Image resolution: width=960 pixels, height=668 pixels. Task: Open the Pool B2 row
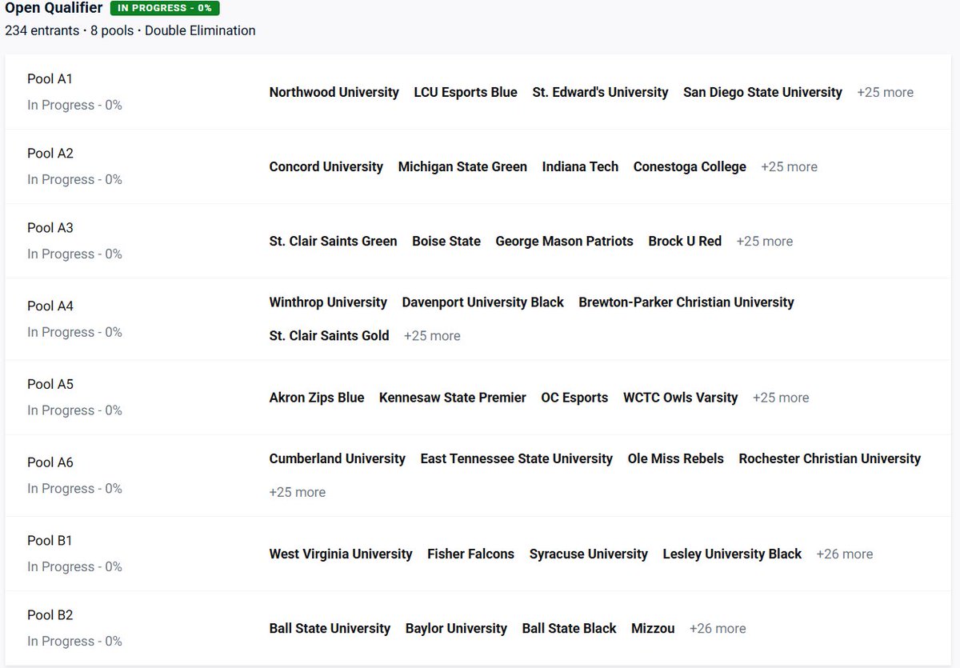click(x=478, y=628)
